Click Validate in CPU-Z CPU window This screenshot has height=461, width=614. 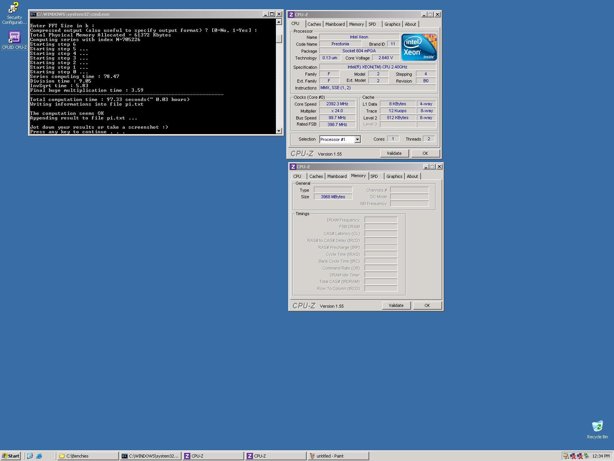click(x=394, y=153)
